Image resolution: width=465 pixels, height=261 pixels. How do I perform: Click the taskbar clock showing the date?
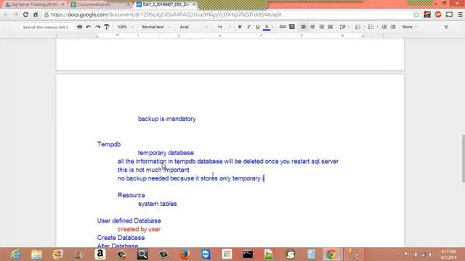[449, 254]
